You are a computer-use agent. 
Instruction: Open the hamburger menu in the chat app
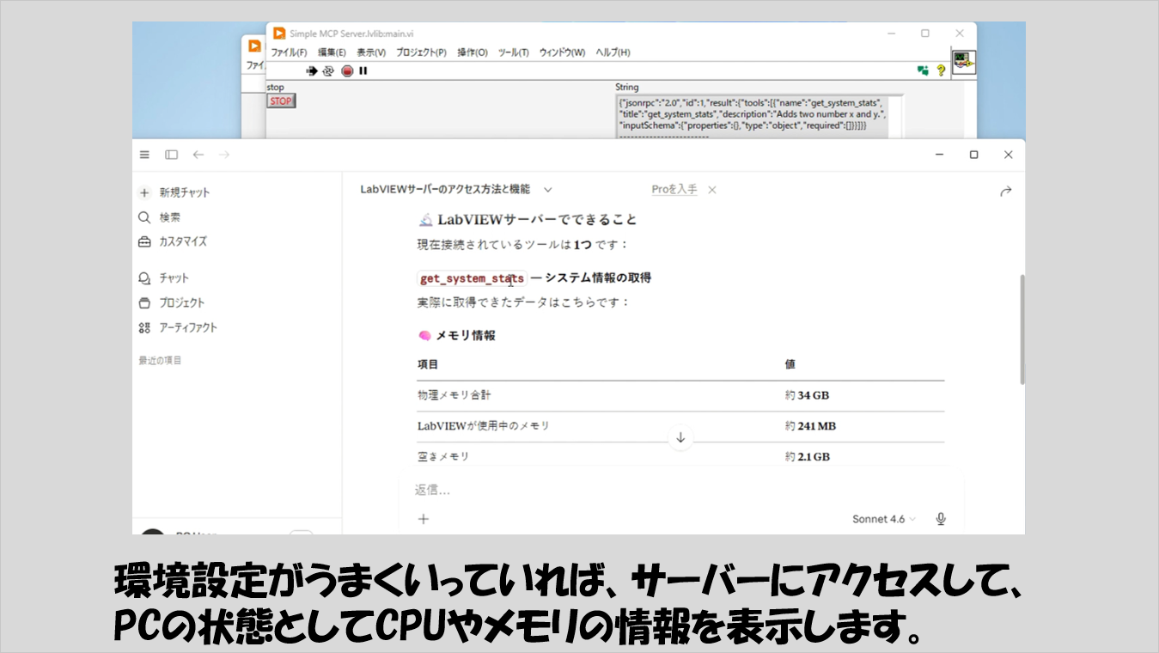click(144, 155)
